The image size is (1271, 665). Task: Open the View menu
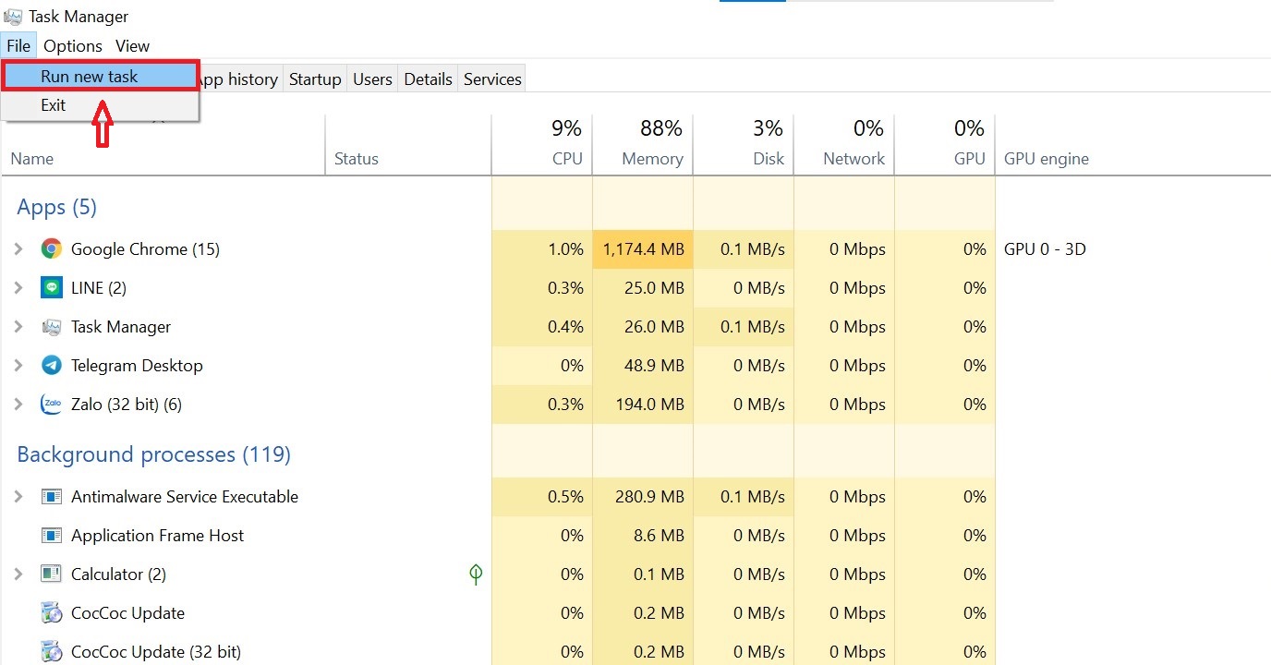pyautogui.click(x=132, y=45)
